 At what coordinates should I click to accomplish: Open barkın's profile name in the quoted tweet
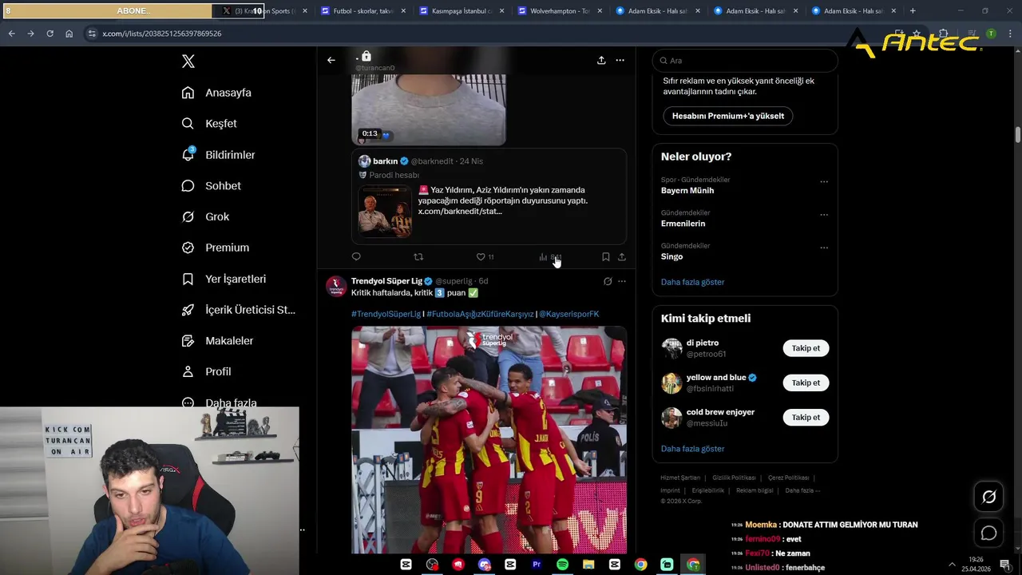pos(385,161)
